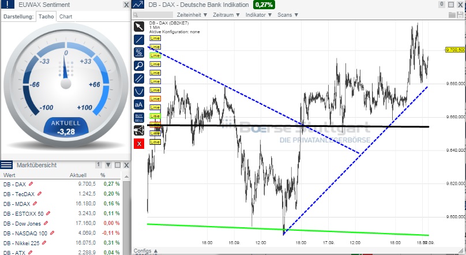The height and width of the screenshot is (255, 466).
Task: Click the pencil icon next to DB - ESTOXX 50
Action: pos(48,213)
